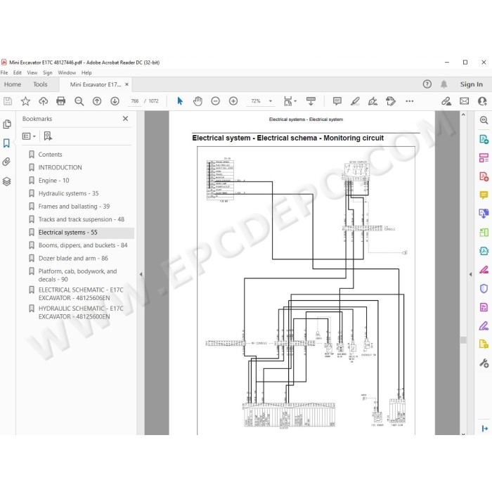The height and width of the screenshot is (492, 492).
Task: Click the scrolling mode read icon
Action: pos(311,101)
